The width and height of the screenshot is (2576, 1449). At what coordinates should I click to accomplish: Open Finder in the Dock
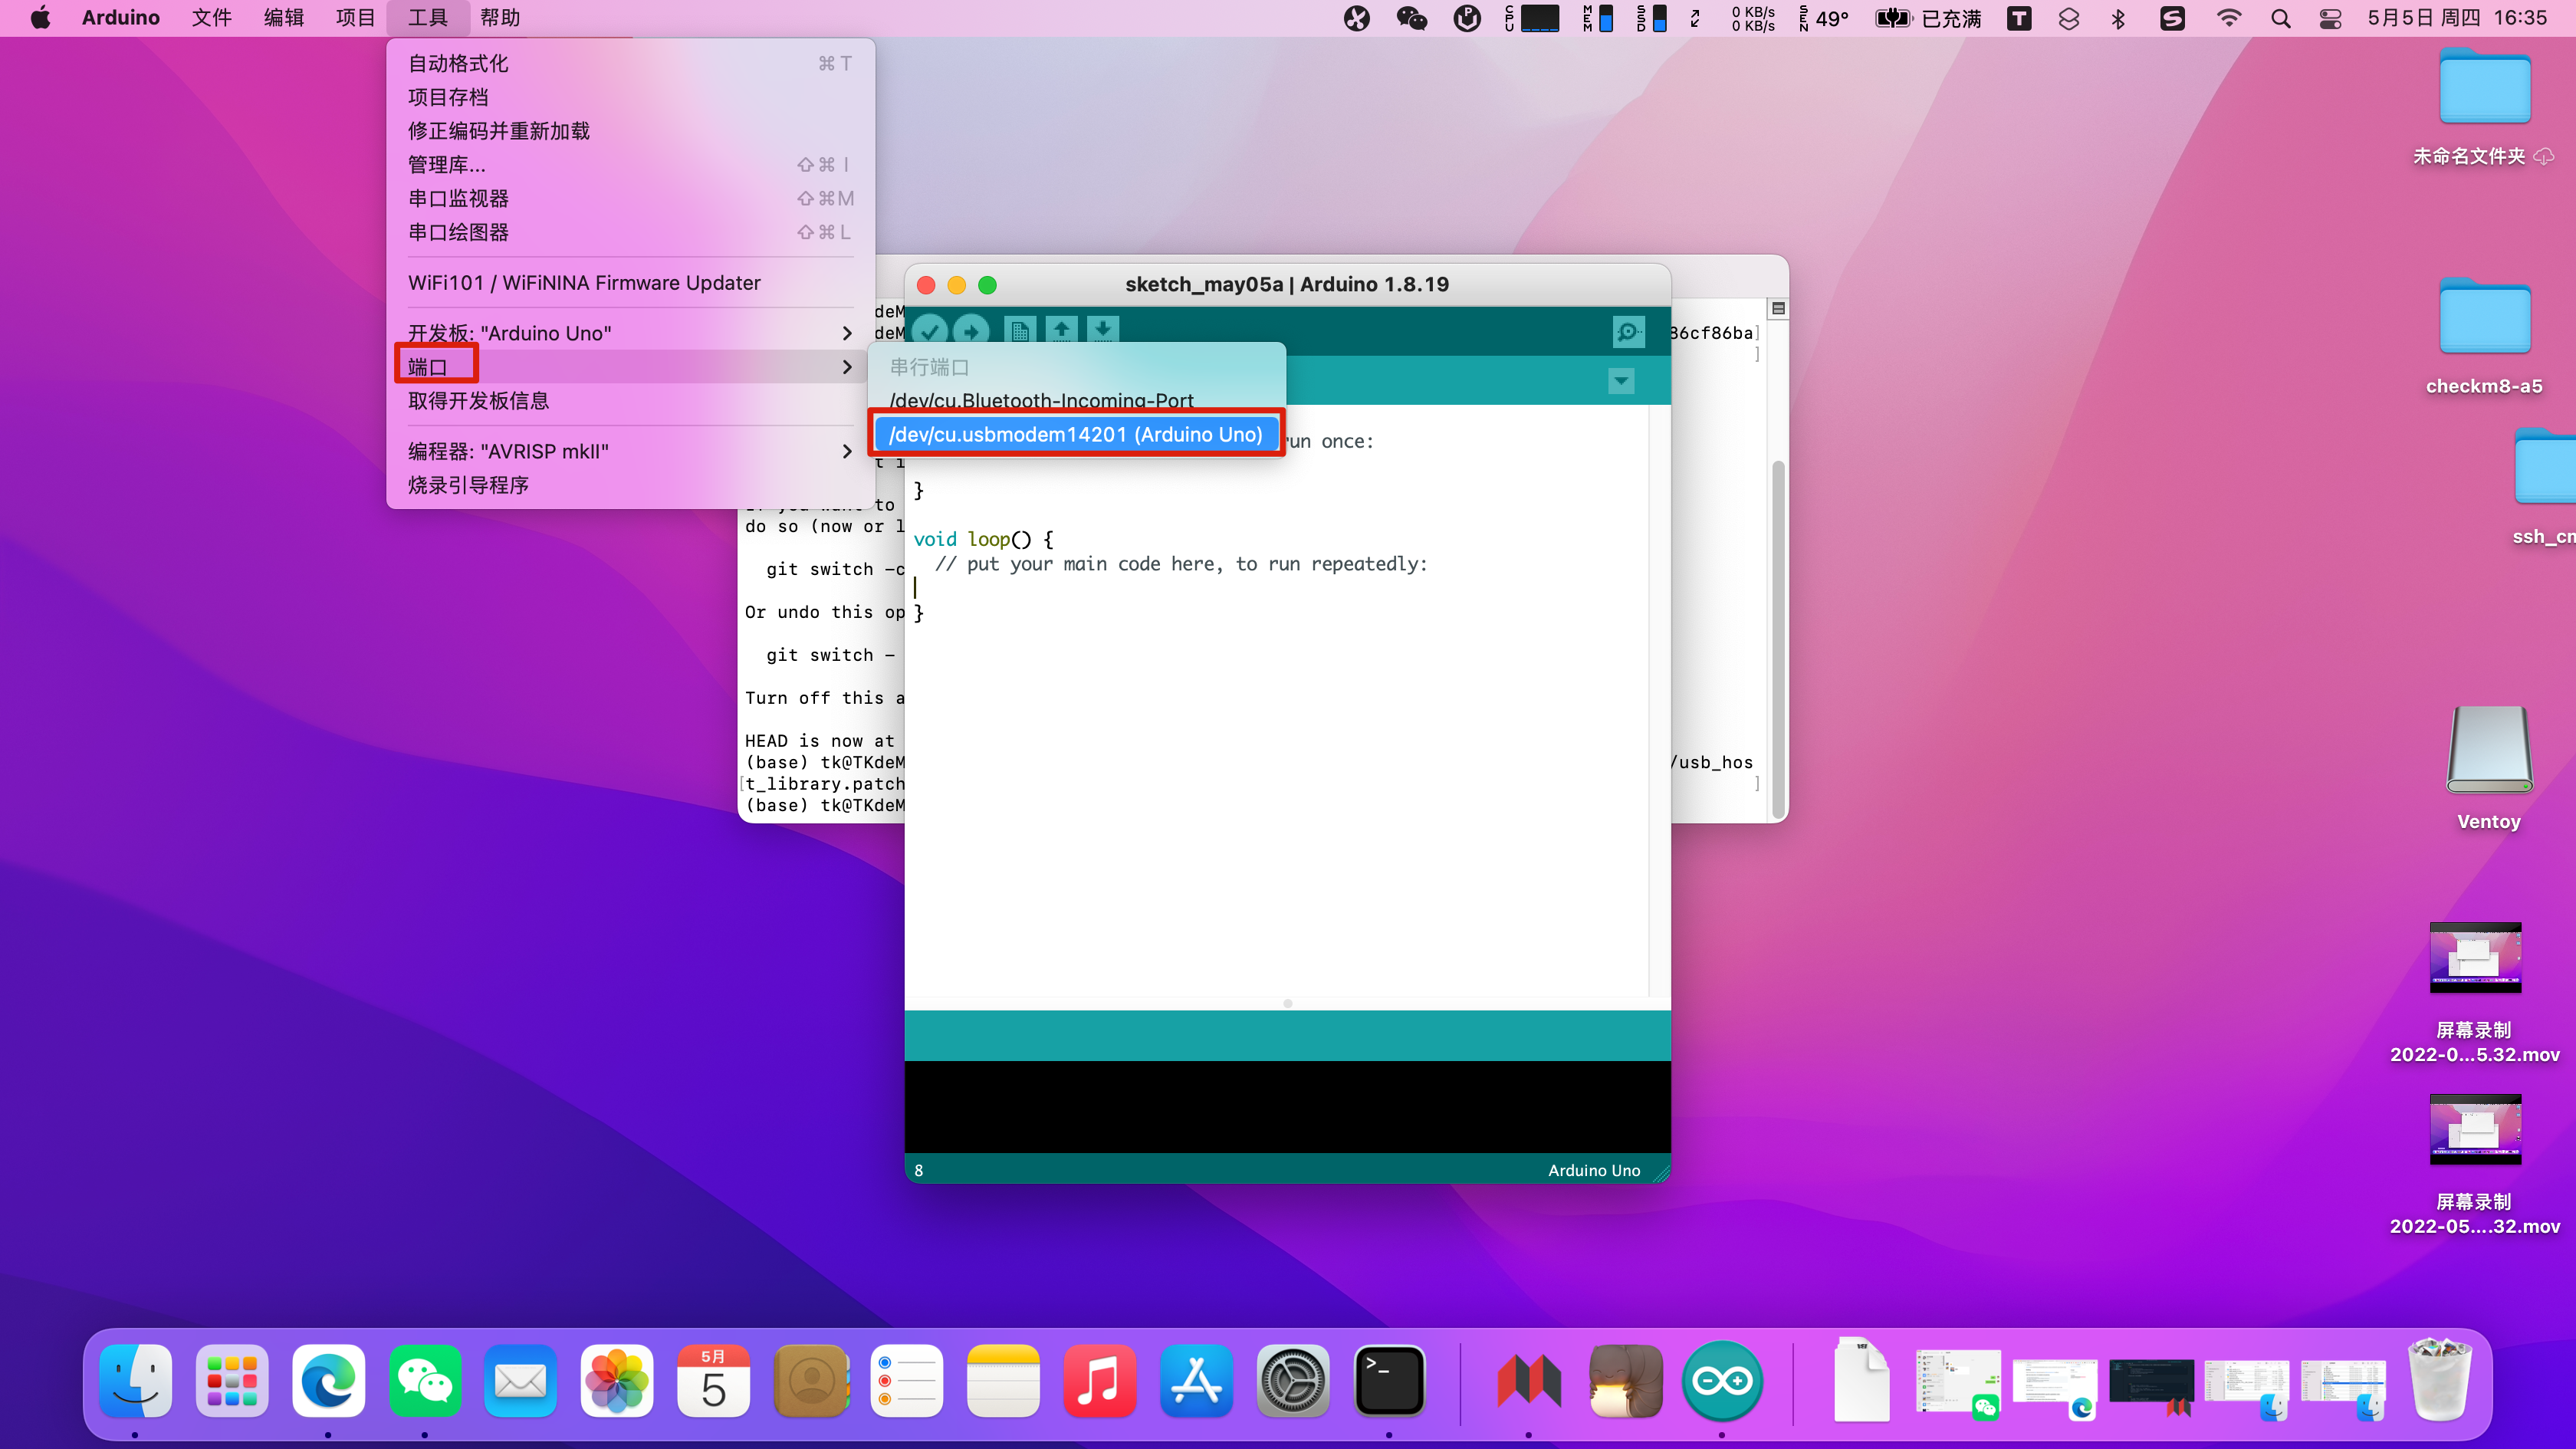pyautogui.click(x=136, y=1381)
